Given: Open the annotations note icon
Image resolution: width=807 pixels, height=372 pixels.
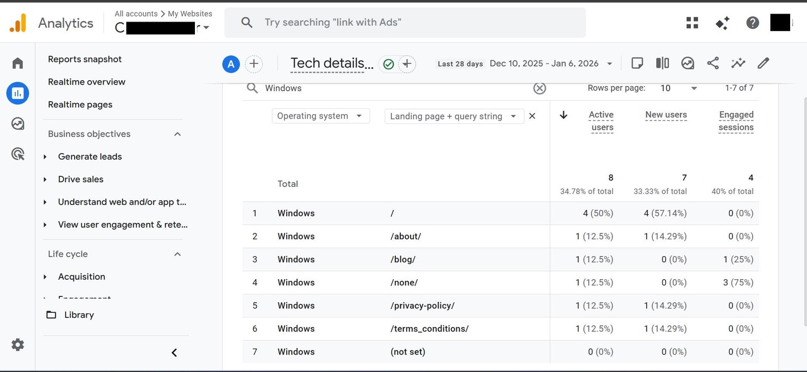Looking at the screenshot, I should click(x=637, y=63).
